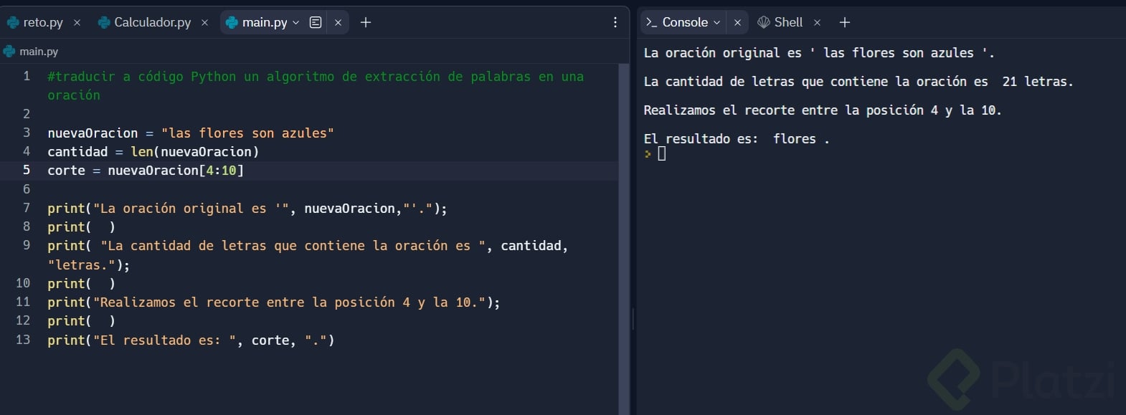Image resolution: width=1126 pixels, height=415 pixels.
Task: Click the Python icon on reto.py tab
Action: click(13, 23)
